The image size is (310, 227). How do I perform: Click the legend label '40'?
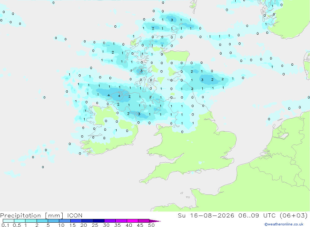tap(129, 225)
